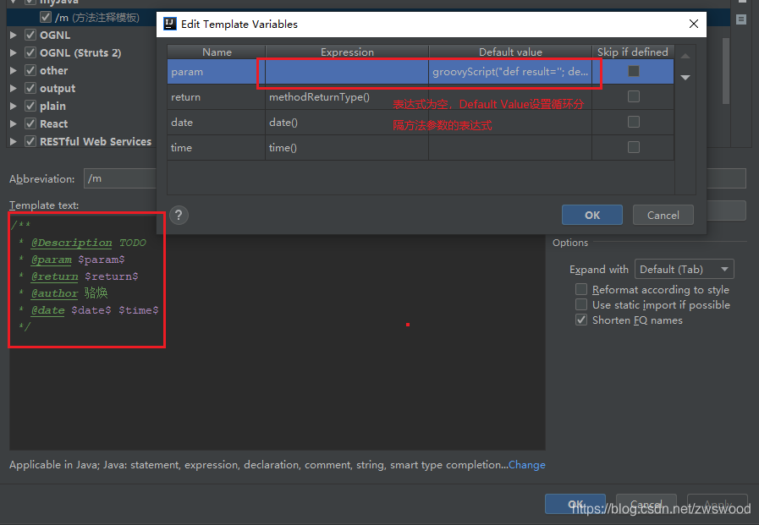Toggle Skip if defined for param
The width and height of the screenshot is (759, 525).
pos(633,72)
